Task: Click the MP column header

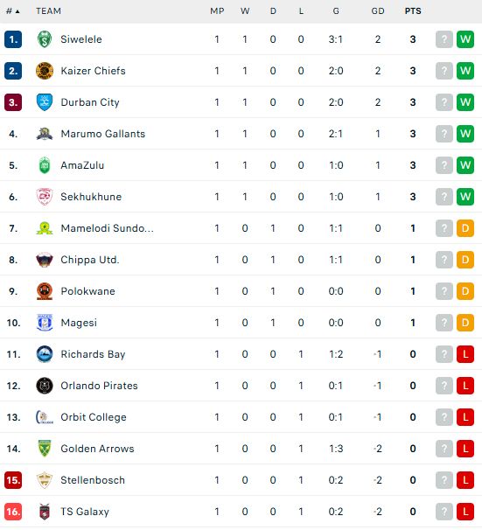Action: 217,11
